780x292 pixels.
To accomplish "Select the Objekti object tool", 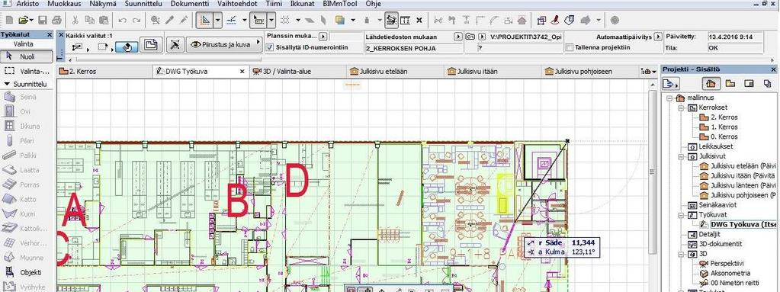I will 27,273.
